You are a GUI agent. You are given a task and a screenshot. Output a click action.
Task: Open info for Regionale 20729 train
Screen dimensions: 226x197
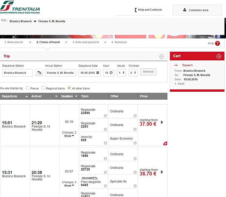(105, 172)
